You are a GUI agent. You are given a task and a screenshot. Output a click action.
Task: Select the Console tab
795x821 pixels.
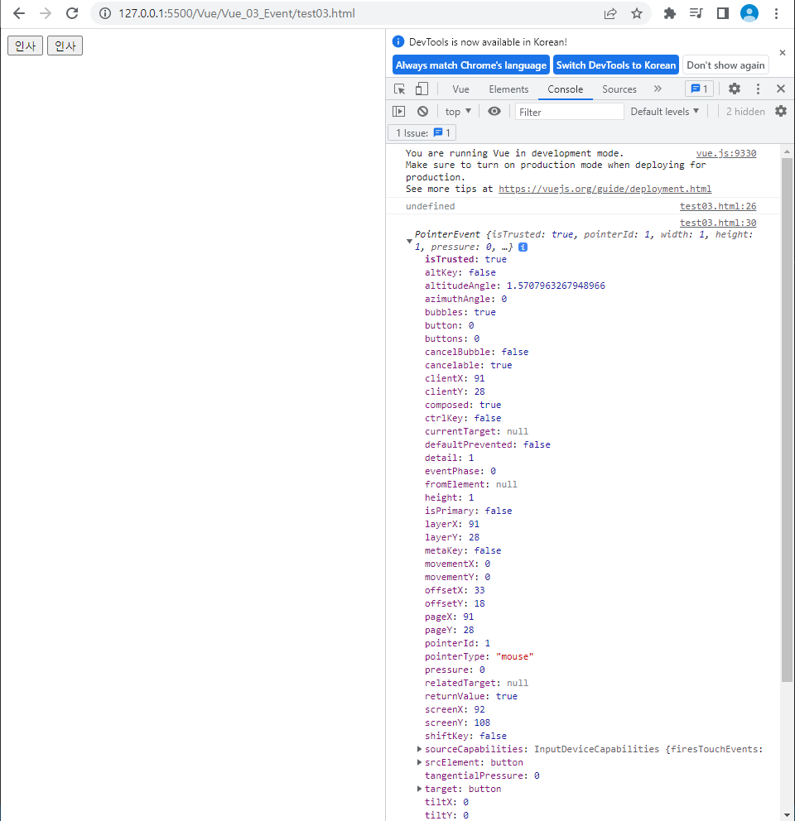565,89
